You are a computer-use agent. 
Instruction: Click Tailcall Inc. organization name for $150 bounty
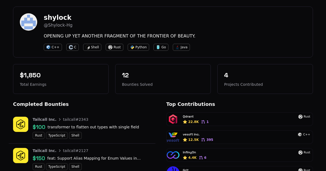tap(45, 151)
